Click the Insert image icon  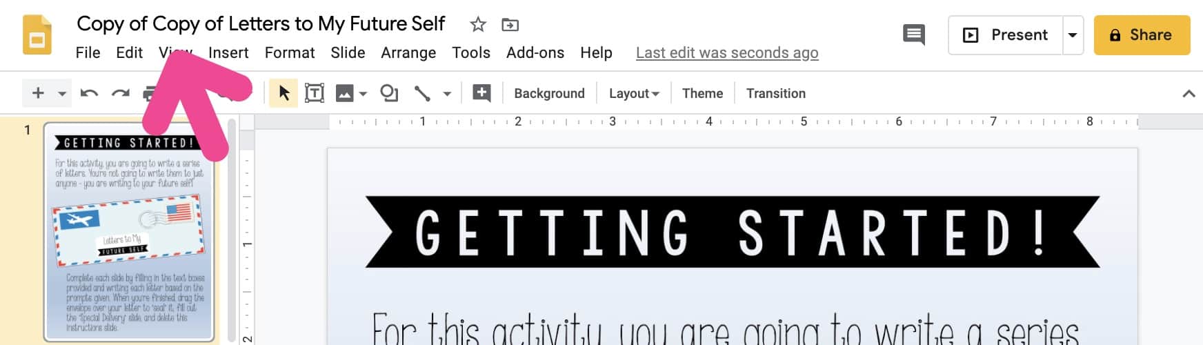click(x=345, y=93)
